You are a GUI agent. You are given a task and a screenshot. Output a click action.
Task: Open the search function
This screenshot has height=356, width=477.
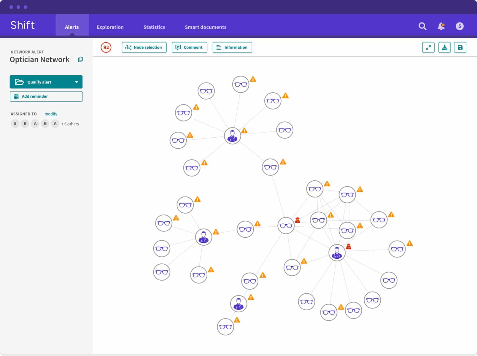422,26
